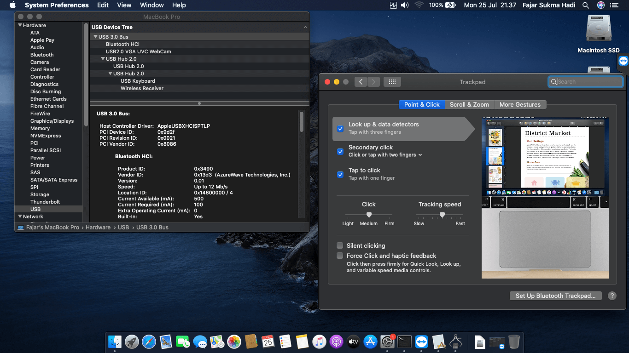629x353 pixels.
Task: Open Finder from the Dock
Action: (x=115, y=342)
